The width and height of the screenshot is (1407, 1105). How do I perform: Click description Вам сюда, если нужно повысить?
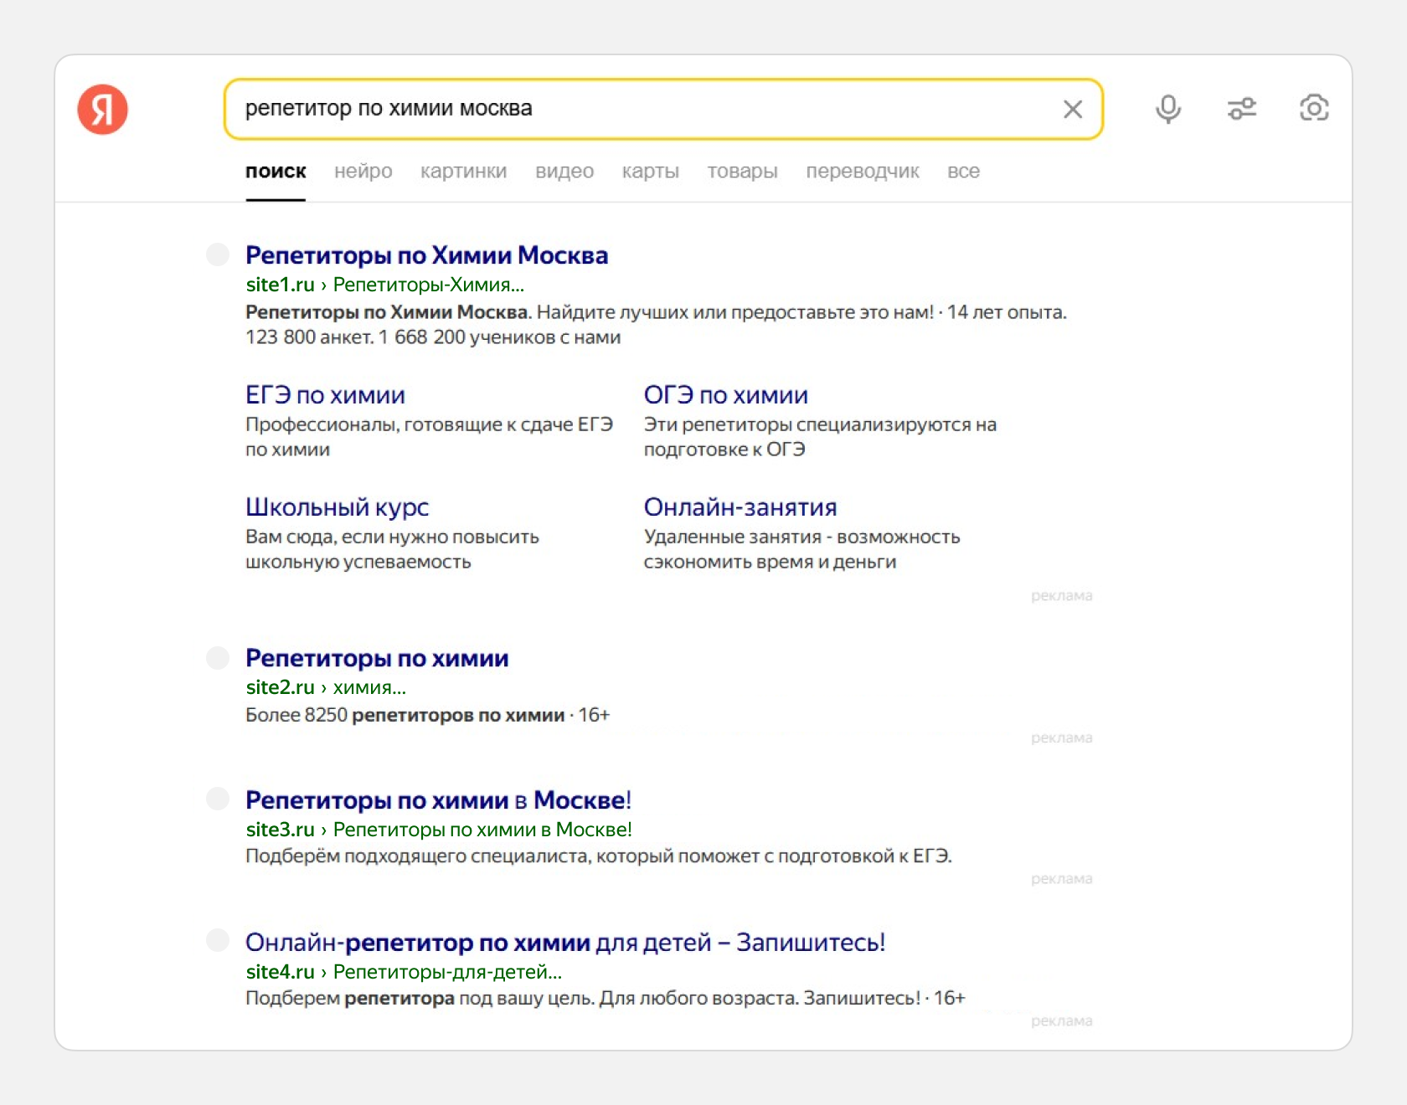coord(392,549)
